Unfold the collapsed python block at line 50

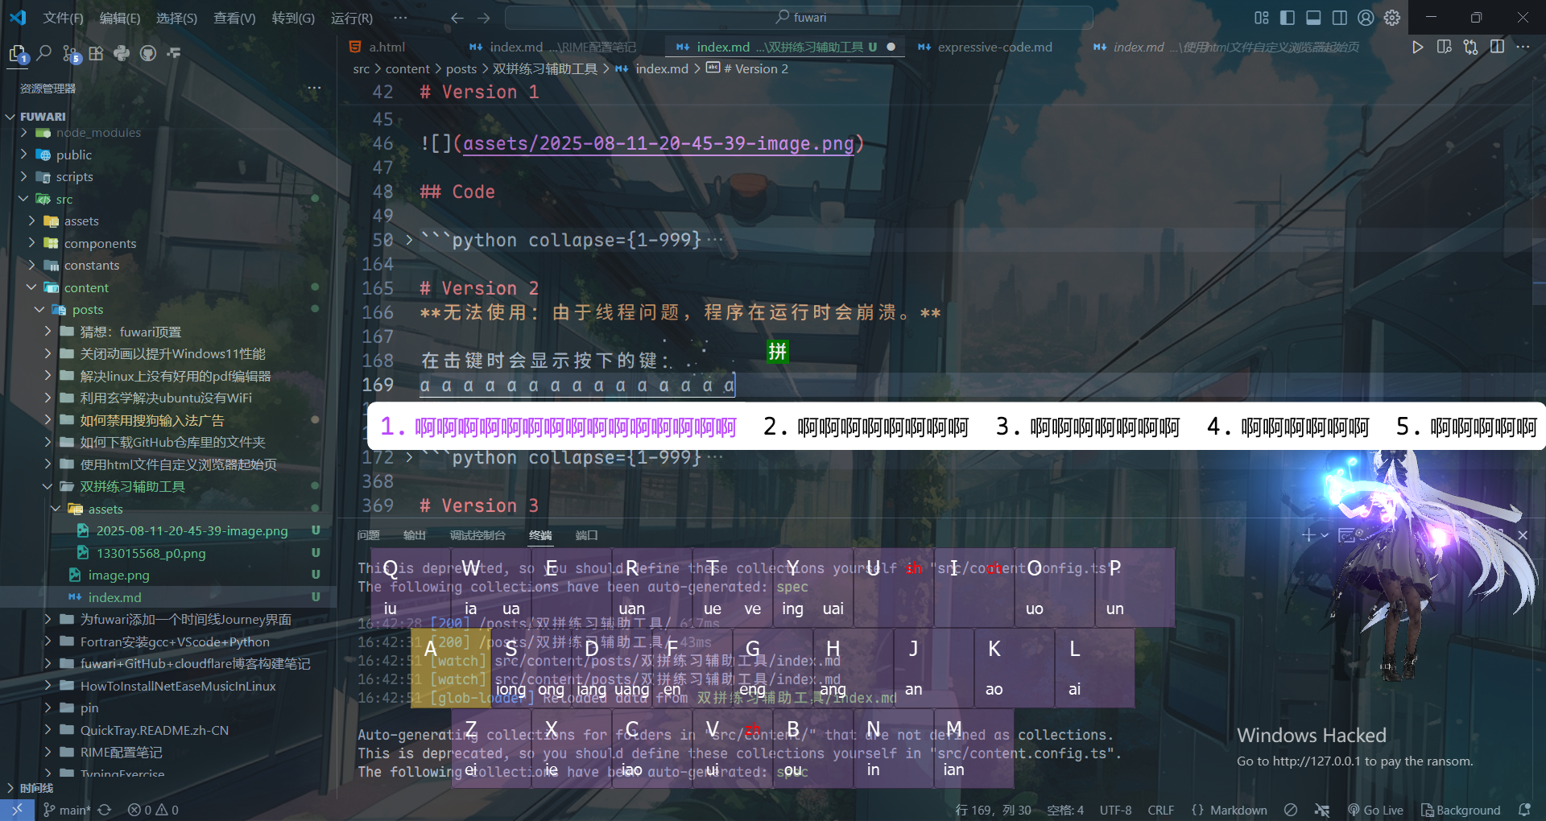[409, 240]
